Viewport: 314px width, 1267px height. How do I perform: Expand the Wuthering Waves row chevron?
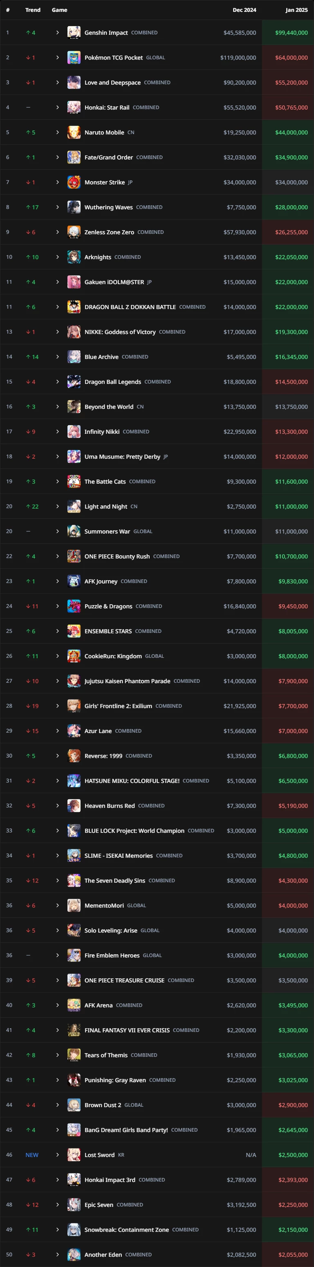[x=58, y=207]
